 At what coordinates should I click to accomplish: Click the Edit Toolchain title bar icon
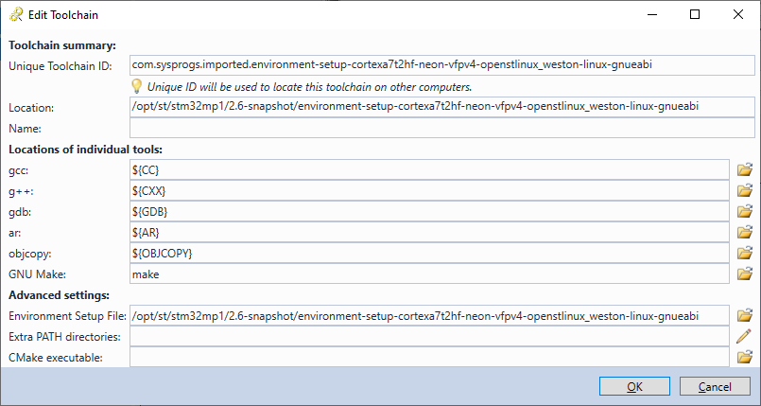point(16,15)
